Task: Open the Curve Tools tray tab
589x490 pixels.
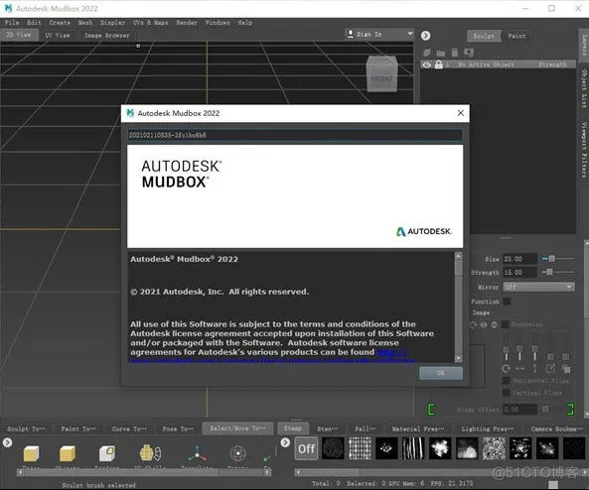Action: pyautogui.click(x=129, y=429)
